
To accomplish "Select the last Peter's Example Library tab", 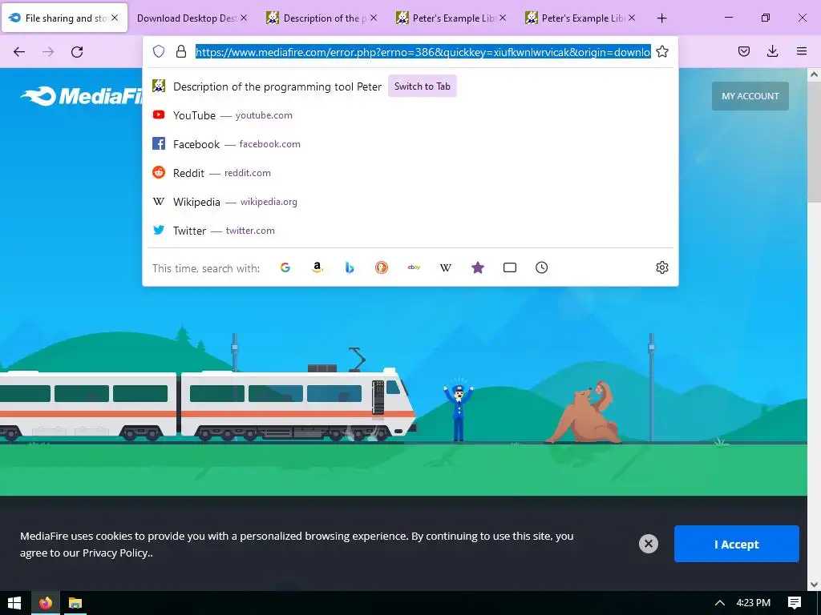I will [578, 18].
